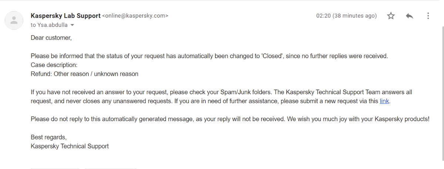Viewport: 444px width, 169px height.
Task: Click the 'Refund: Other reason / unknown reason' line
Action: pos(84,74)
